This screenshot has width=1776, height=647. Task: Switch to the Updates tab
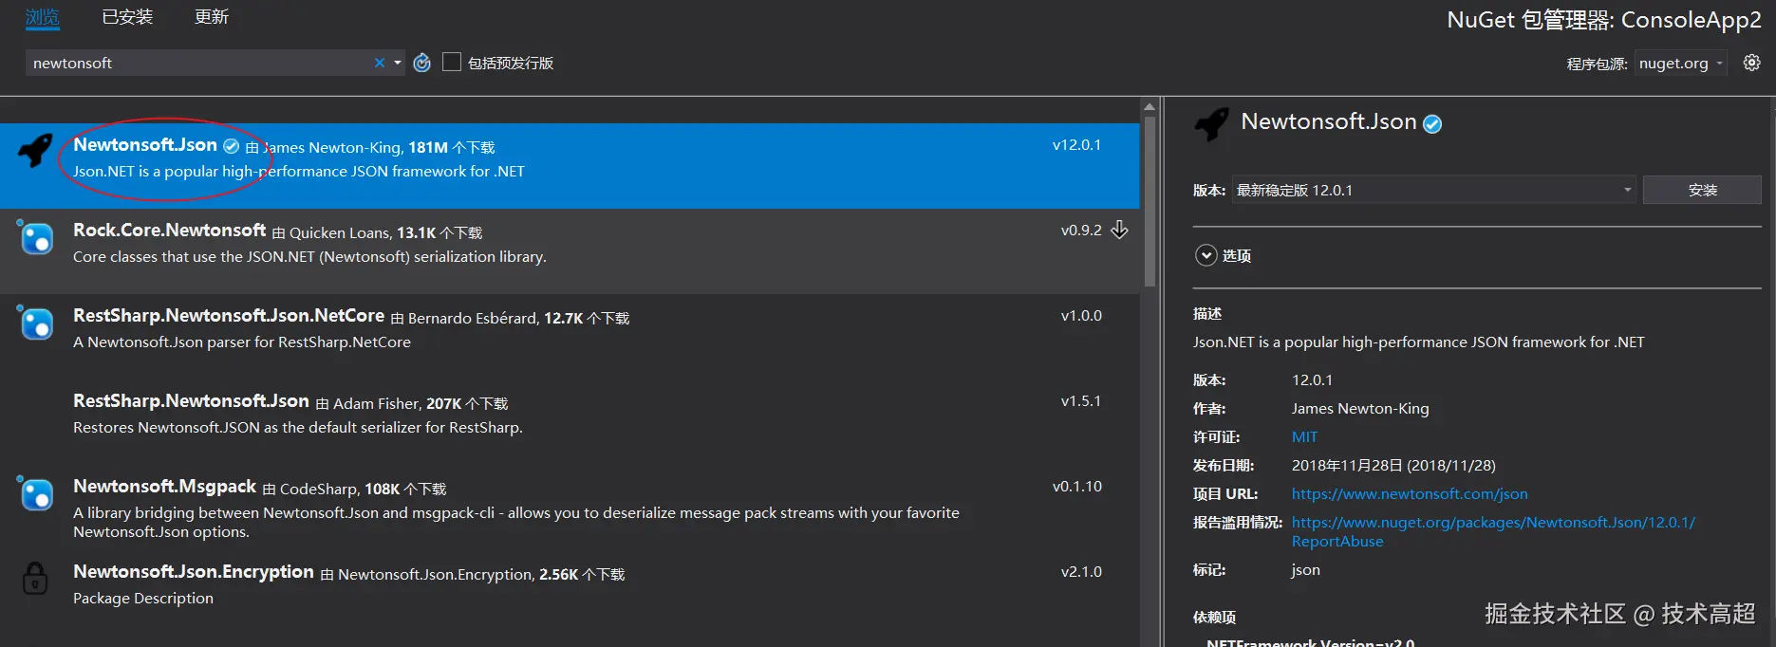point(212,17)
